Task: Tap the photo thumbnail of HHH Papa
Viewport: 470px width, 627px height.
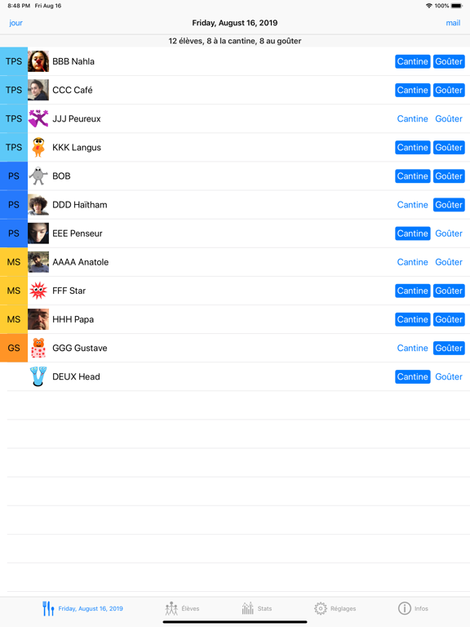Action: pyautogui.click(x=38, y=319)
